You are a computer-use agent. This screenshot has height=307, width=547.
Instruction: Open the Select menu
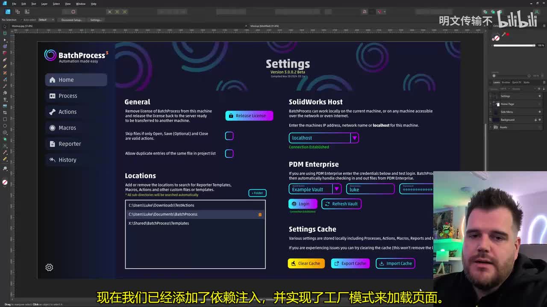(x=56, y=4)
